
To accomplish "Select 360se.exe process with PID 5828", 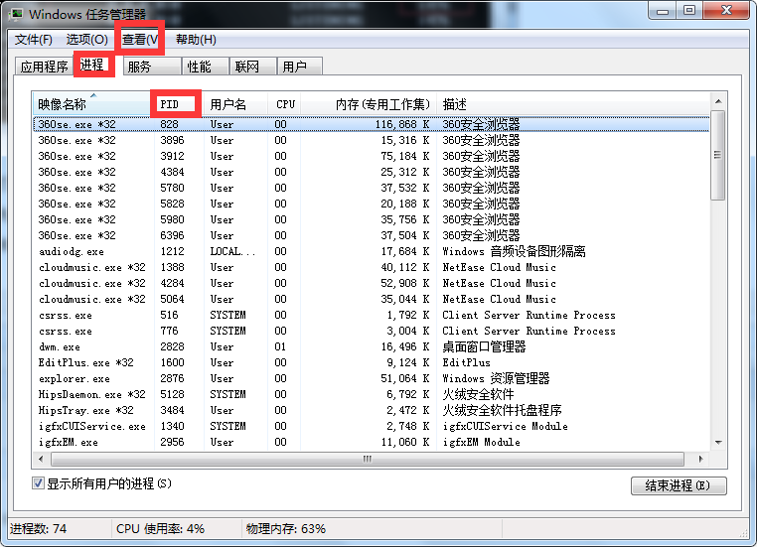I will coord(372,205).
